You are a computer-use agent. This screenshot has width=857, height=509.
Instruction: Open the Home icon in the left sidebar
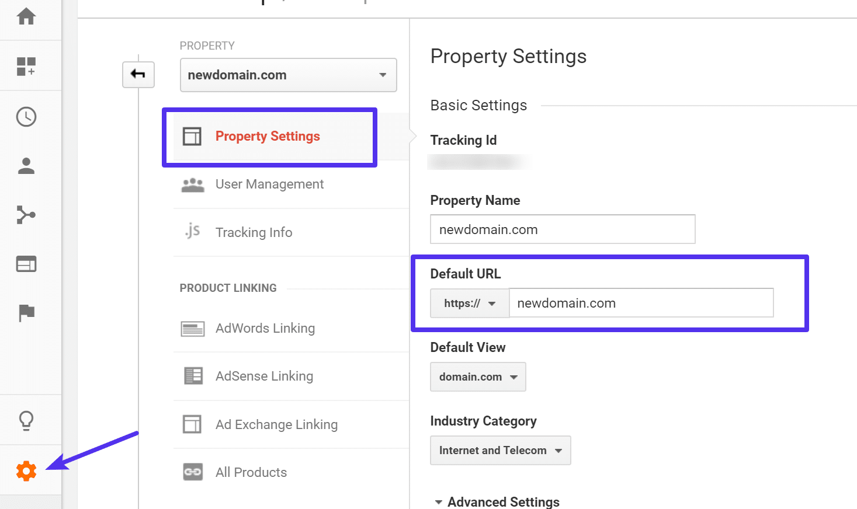(x=26, y=18)
